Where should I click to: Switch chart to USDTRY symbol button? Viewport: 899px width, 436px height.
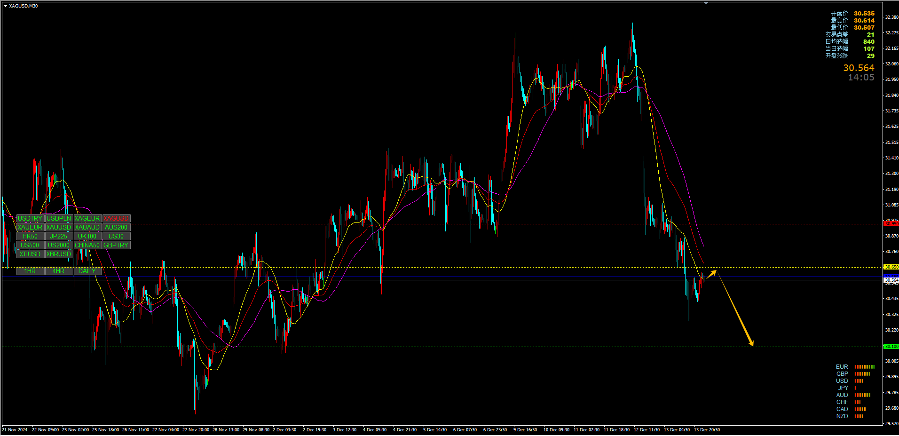pos(30,218)
